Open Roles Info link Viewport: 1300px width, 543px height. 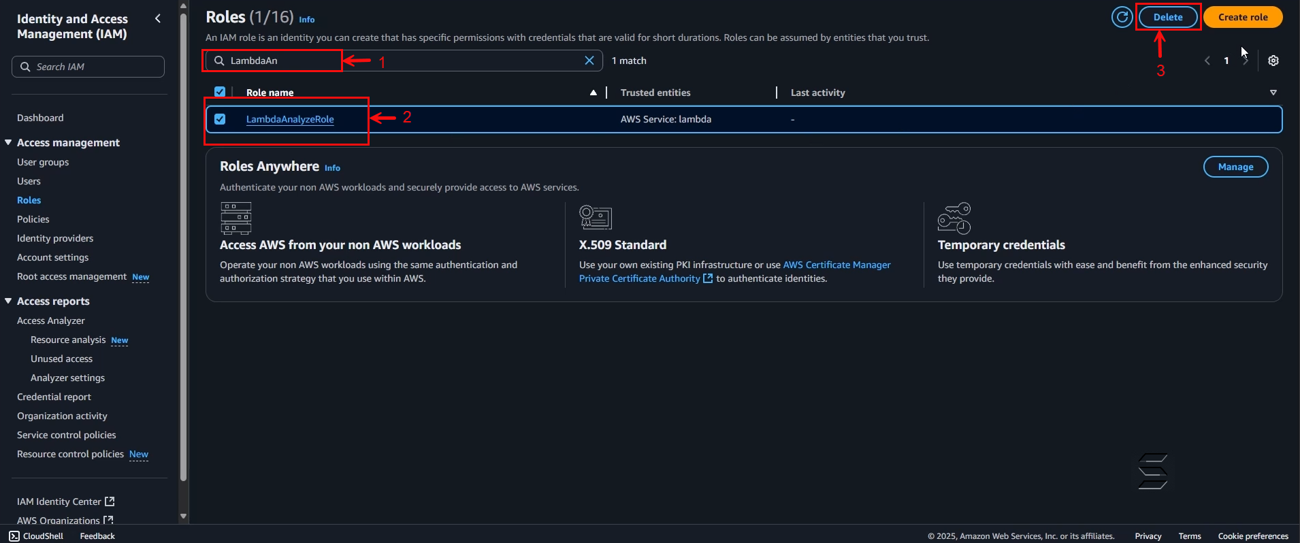tap(307, 20)
